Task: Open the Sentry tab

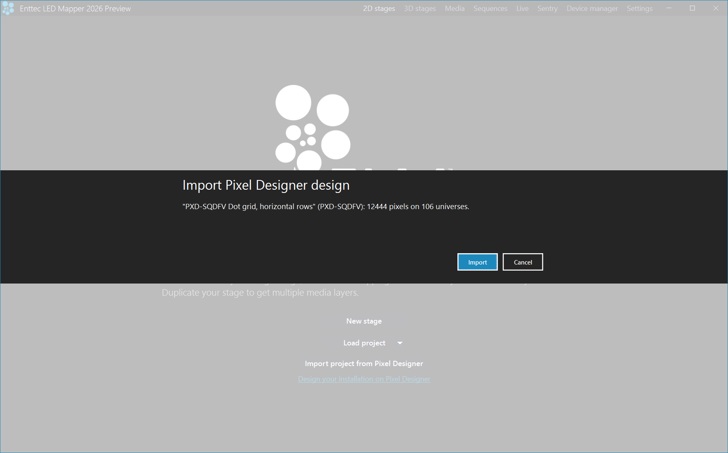Action: (x=547, y=8)
